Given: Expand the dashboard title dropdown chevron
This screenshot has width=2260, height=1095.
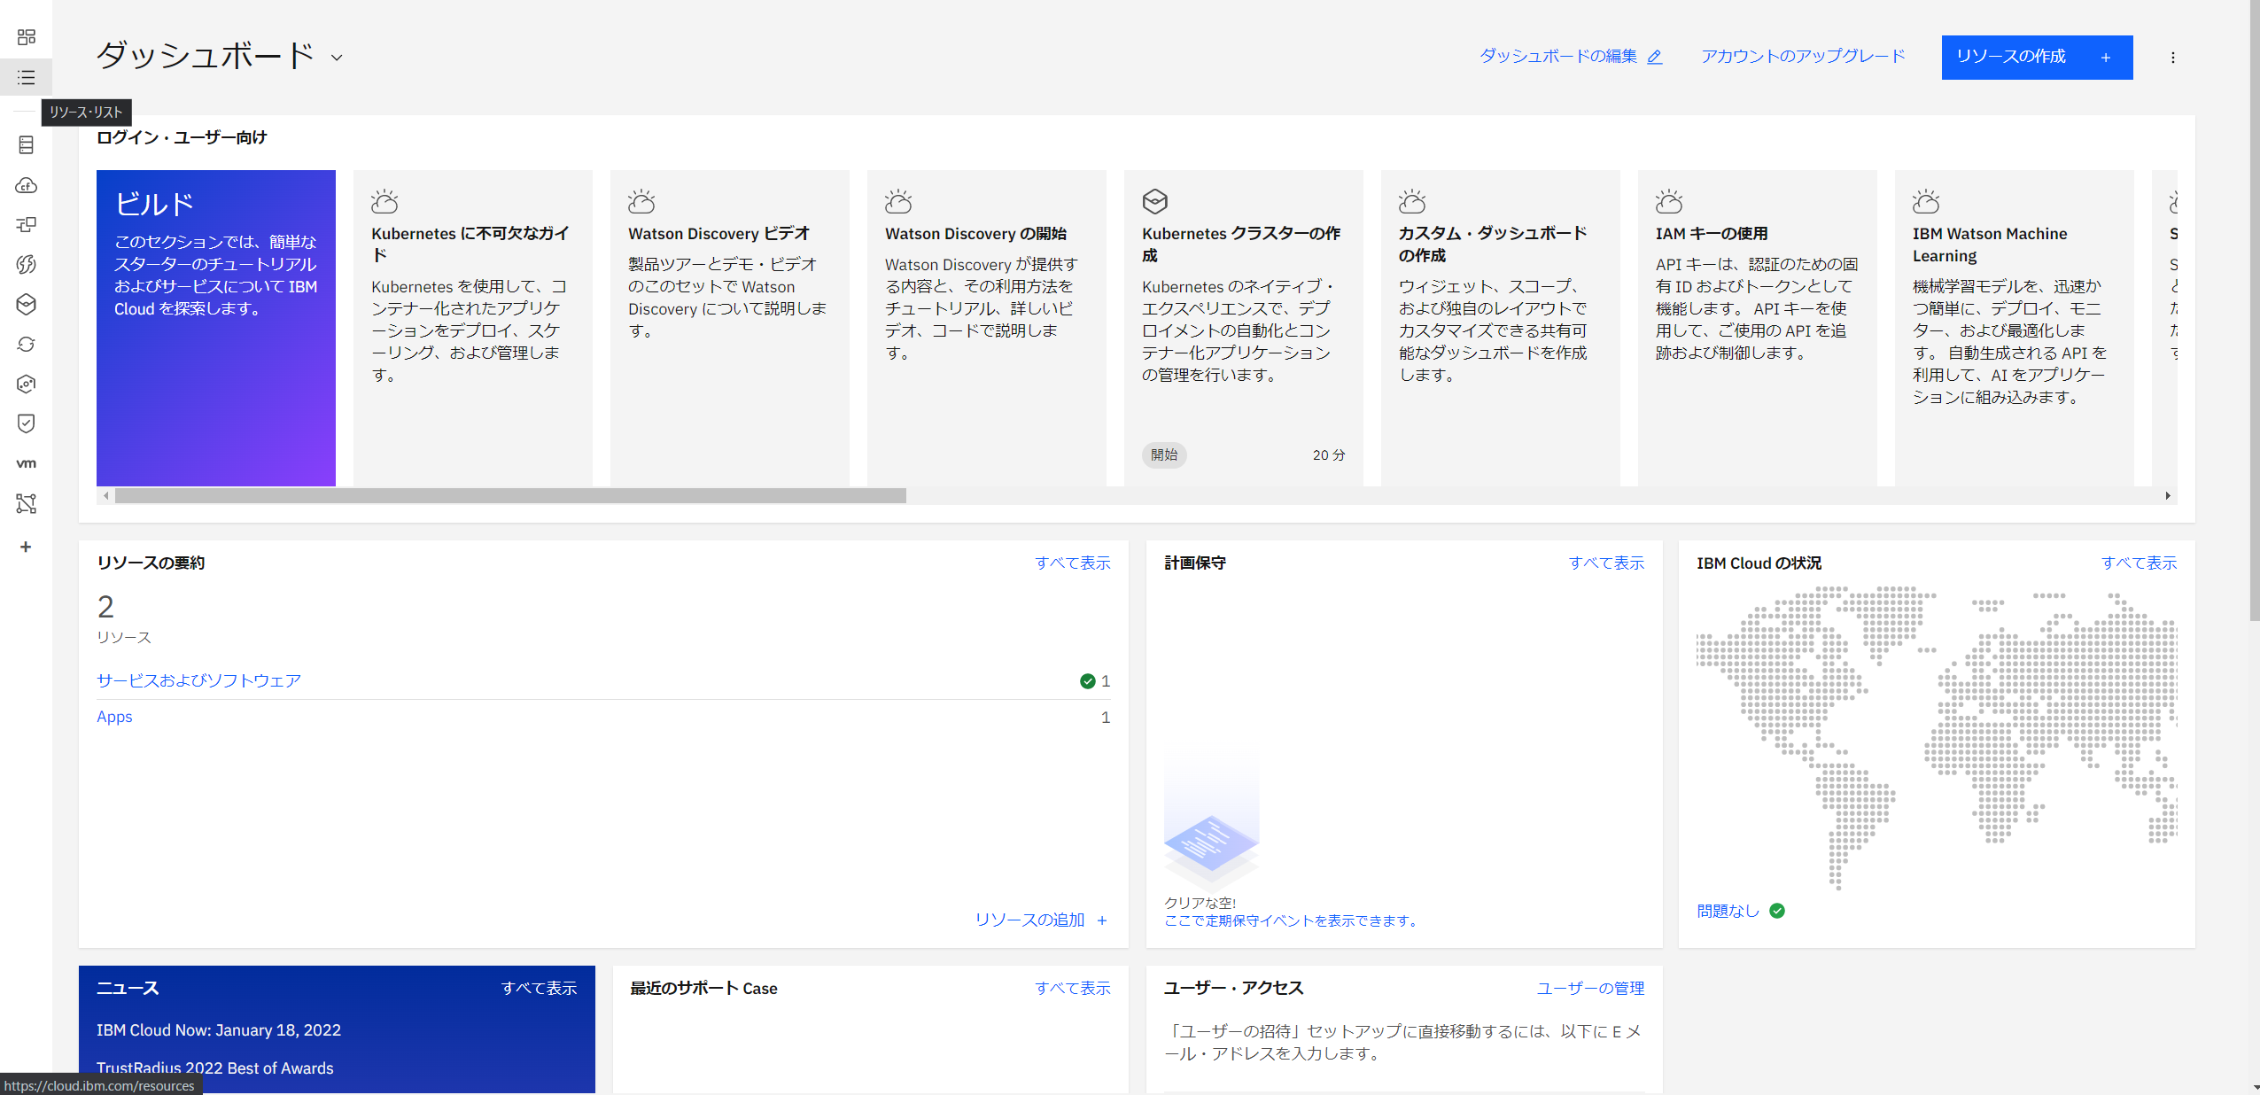Looking at the screenshot, I should click(337, 58).
